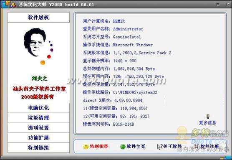Minimize the 系统优化大师 window
Screen dimensions: 232x160
(x=218, y=5)
